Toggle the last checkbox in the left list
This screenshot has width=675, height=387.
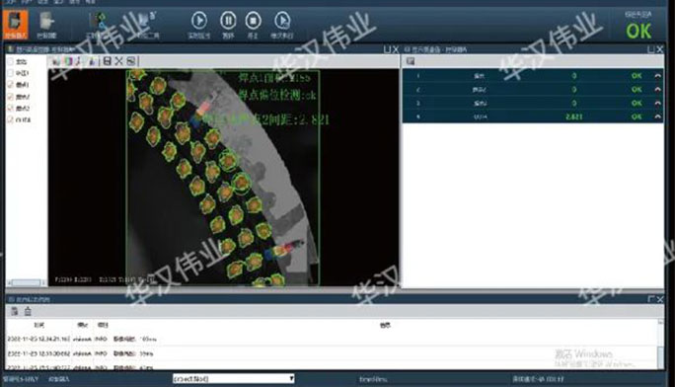point(10,119)
